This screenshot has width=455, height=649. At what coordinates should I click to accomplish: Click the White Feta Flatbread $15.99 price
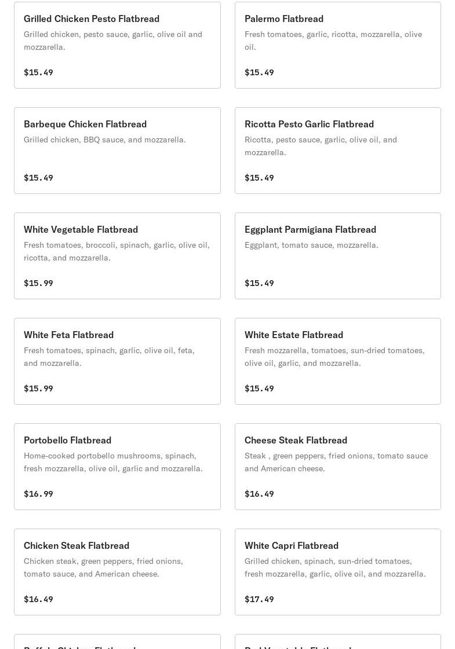[38, 388]
